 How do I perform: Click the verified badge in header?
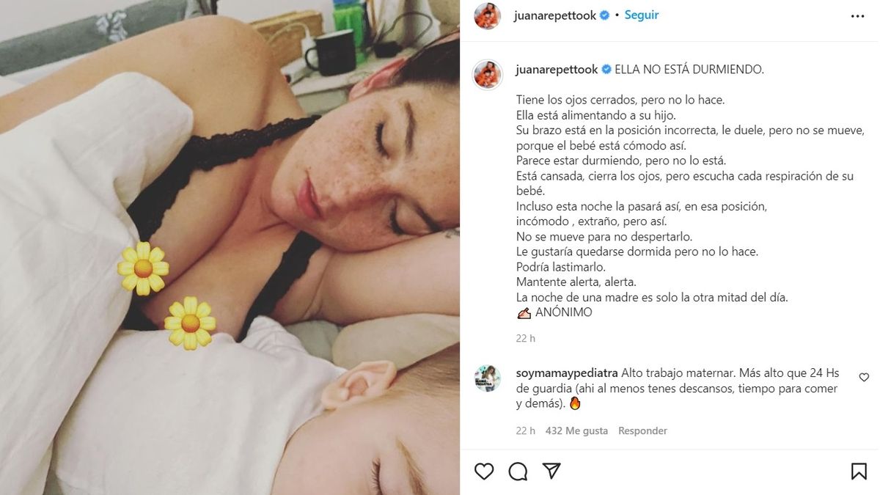click(x=605, y=15)
